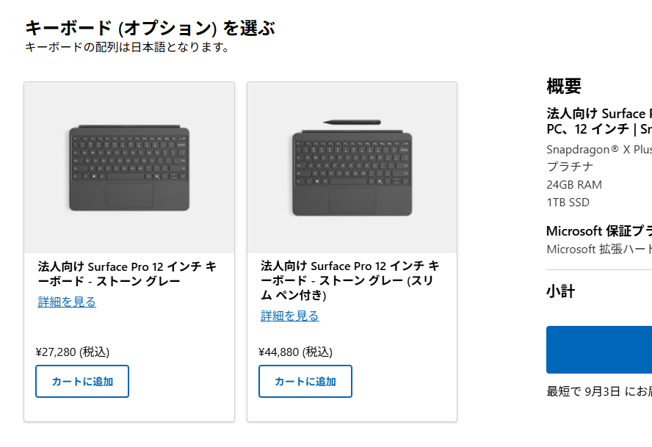Add the ¥27,280 keyboard to cart
The image size is (652, 447).
coord(82,381)
